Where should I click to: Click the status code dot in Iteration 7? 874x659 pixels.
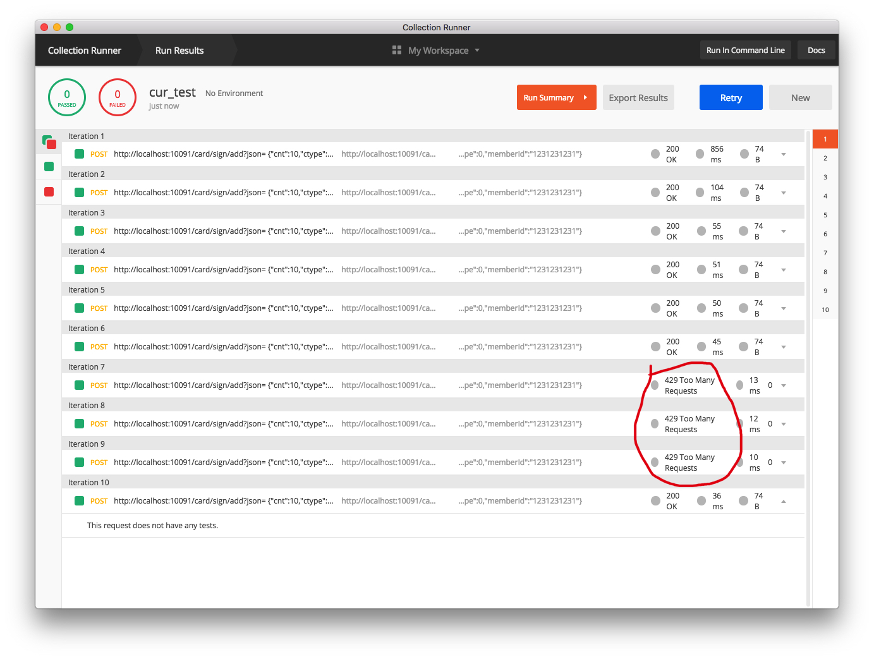[x=655, y=385]
